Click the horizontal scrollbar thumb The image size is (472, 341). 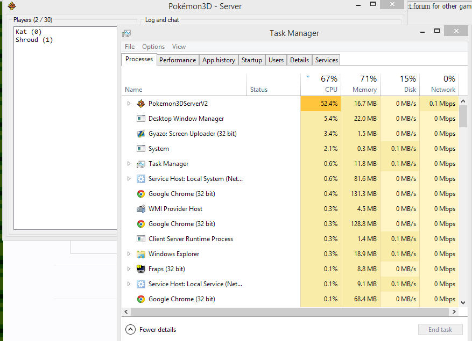coord(290,312)
